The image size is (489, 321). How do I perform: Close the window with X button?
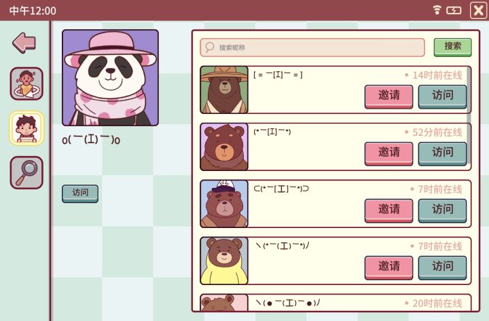(x=478, y=11)
